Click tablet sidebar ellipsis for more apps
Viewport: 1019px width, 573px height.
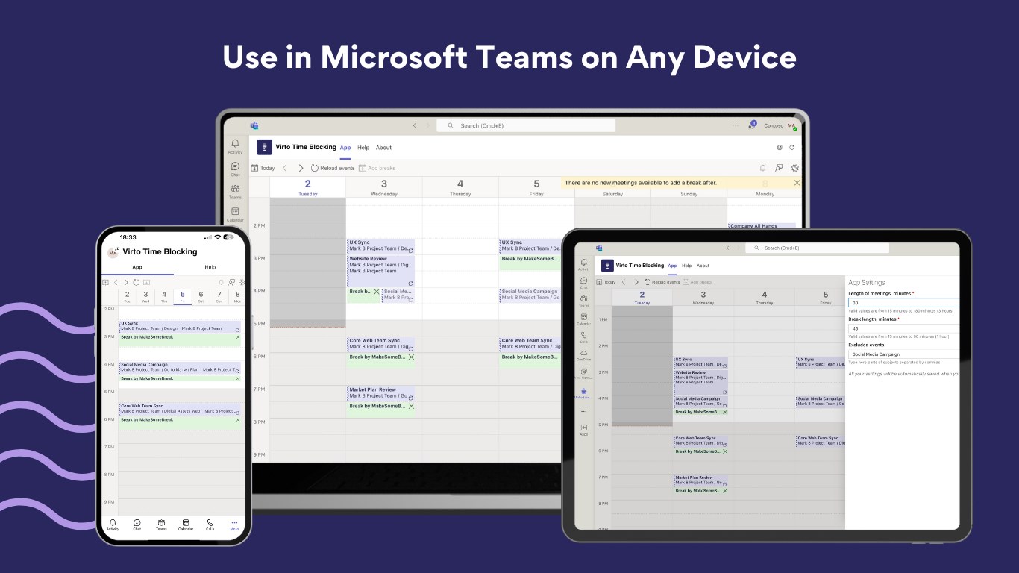click(x=583, y=411)
